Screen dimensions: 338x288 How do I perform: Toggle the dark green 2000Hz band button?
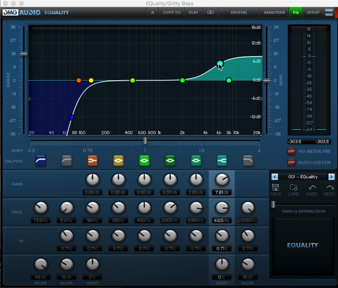170,161
